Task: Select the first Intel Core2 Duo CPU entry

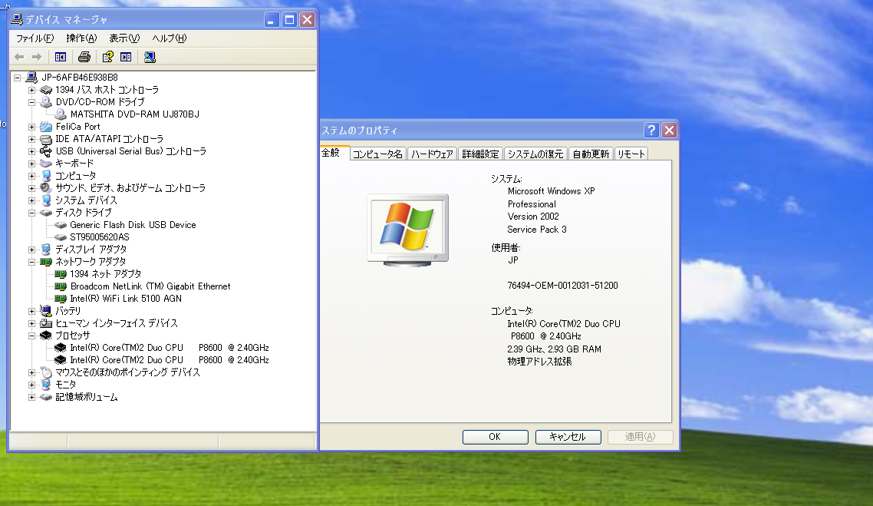Action: click(x=170, y=348)
